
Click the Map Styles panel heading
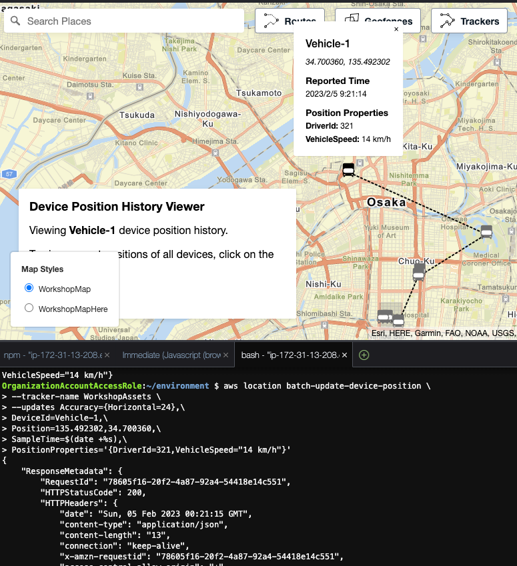pyautogui.click(x=42, y=269)
